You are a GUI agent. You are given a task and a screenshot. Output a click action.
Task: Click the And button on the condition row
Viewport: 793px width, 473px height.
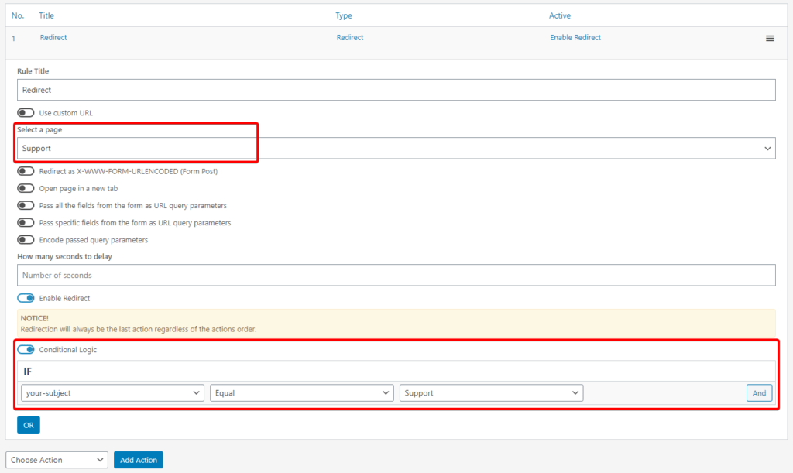tap(759, 392)
